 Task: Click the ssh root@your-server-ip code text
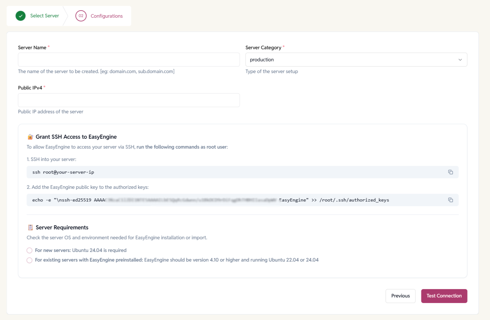[x=63, y=172]
